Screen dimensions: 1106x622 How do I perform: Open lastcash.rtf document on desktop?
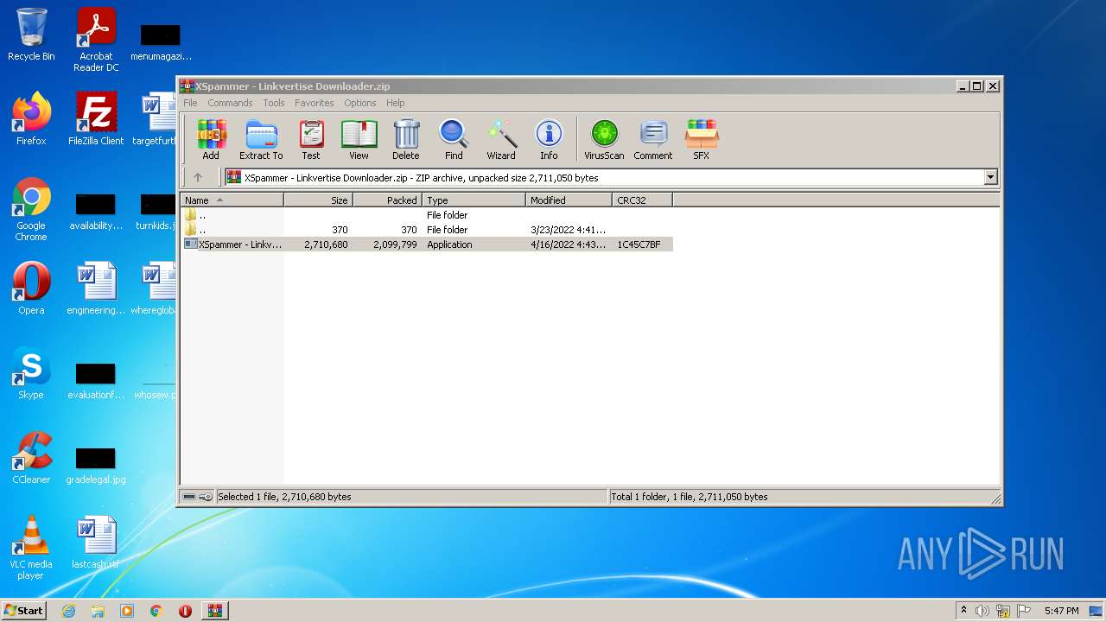[96, 542]
